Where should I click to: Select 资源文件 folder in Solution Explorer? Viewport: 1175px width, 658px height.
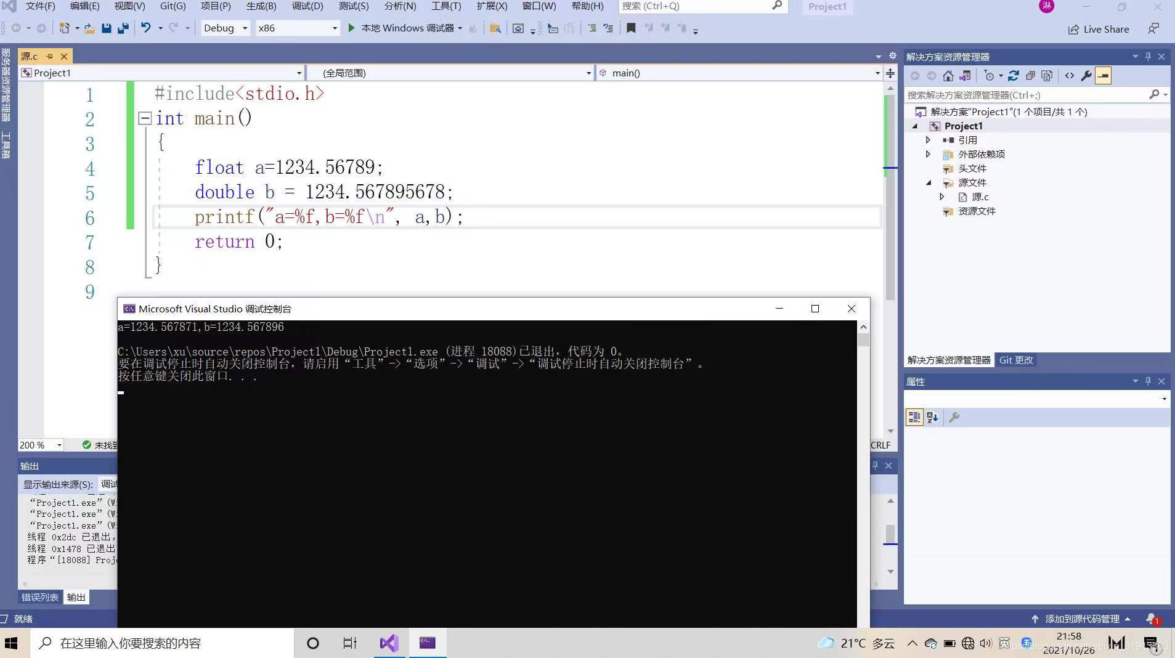pyautogui.click(x=977, y=211)
